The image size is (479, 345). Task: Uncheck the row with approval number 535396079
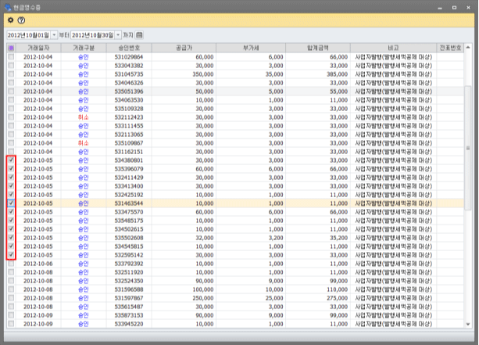pyautogui.click(x=11, y=168)
